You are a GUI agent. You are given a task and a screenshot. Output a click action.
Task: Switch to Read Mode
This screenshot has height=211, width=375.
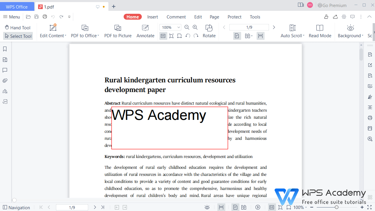tap(320, 31)
